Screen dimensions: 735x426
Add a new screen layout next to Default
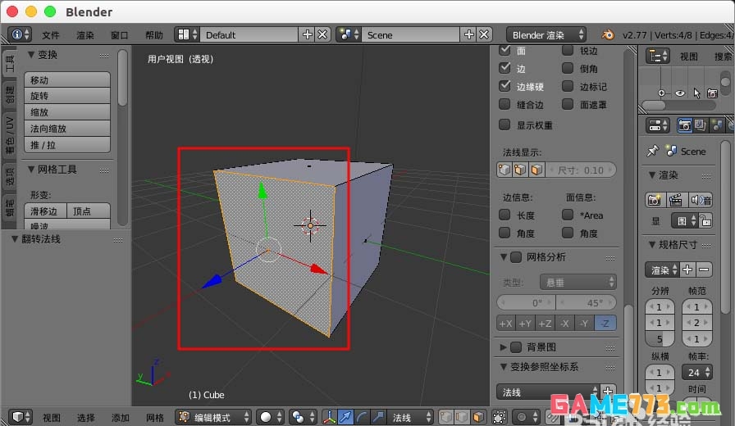click(x=307, y=34)
